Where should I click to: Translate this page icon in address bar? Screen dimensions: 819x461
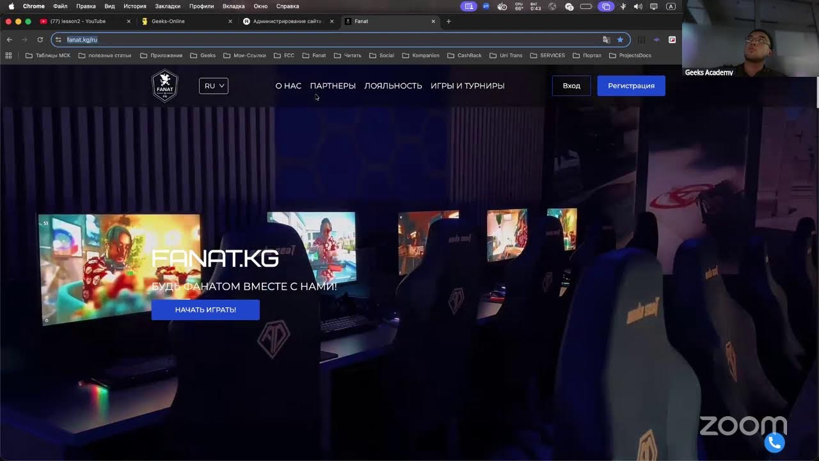pyautogui.click(x=606, y=40)
